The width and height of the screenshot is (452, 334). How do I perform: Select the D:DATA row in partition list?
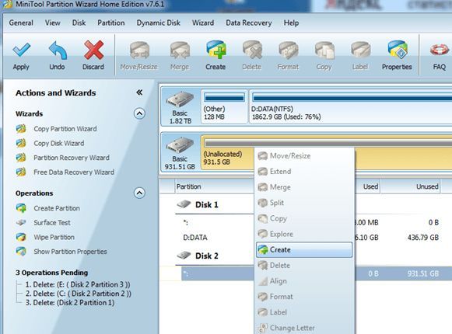(x=195, y=238)
